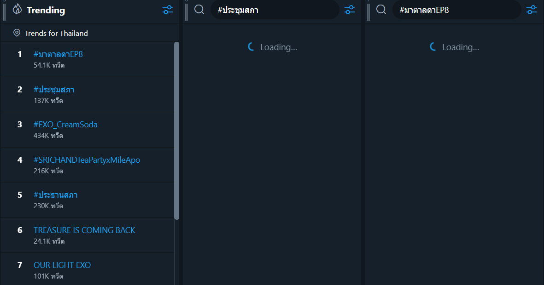This screenshot has width=544, height=285.
Task: Click location pin icon beside Trends for Thailand
Action: 17,33
